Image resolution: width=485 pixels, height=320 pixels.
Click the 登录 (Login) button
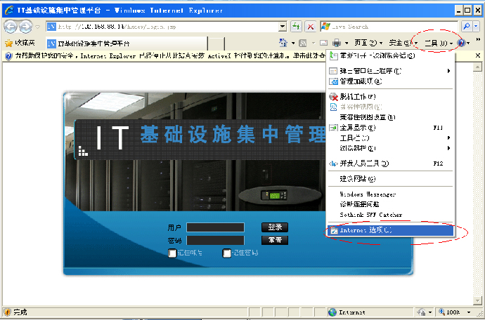click(275, 227)
